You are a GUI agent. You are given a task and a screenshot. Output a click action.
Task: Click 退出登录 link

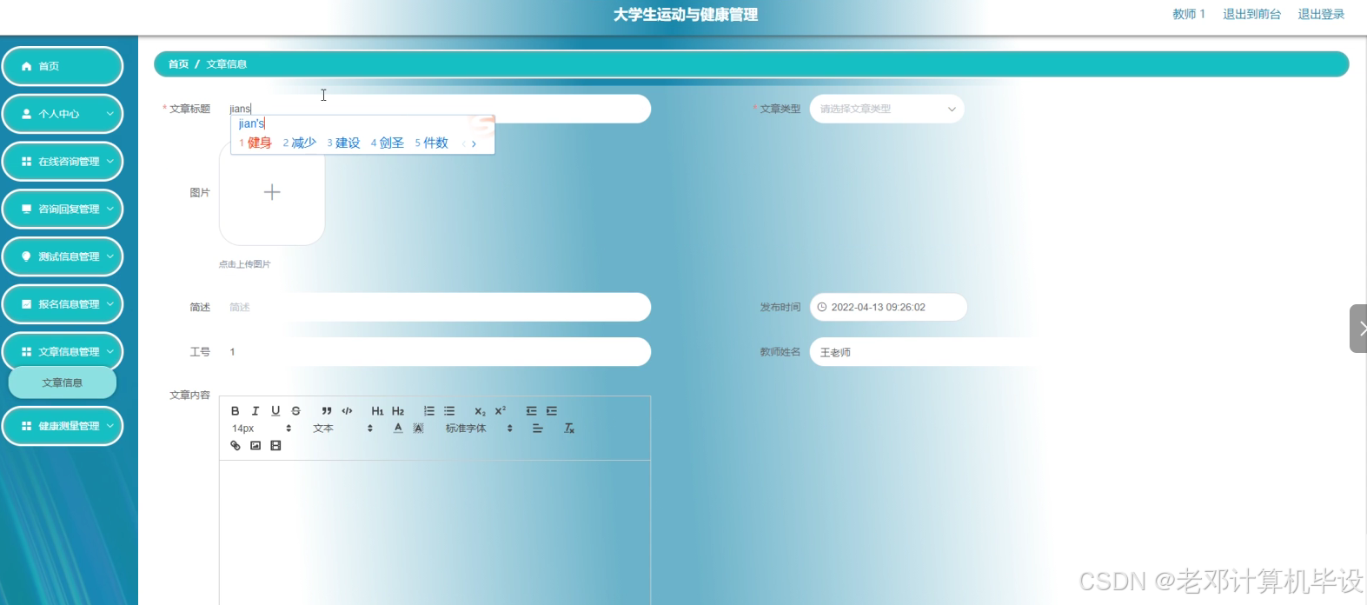coord(1321,14)
